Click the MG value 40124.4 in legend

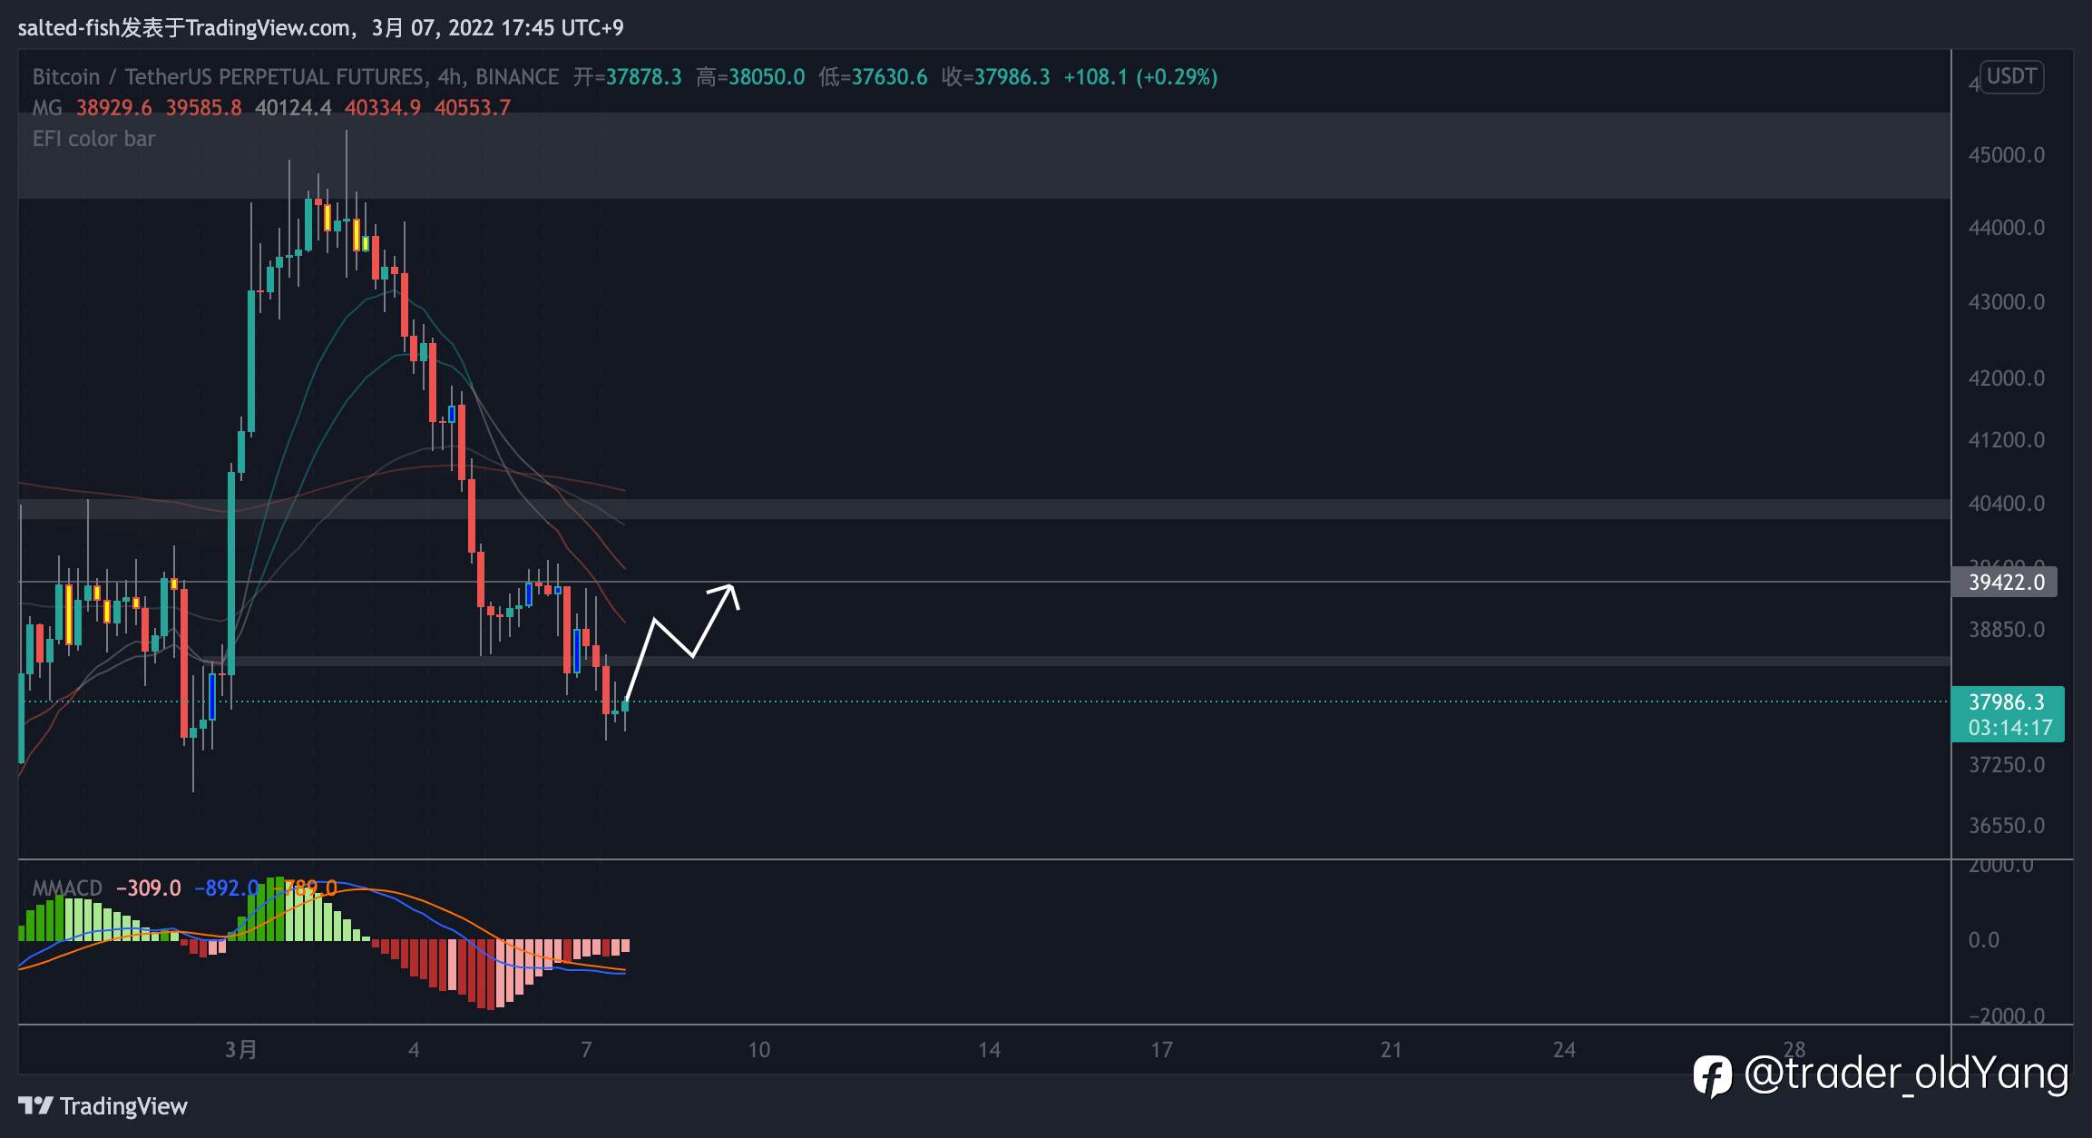(x=293, y=108)
